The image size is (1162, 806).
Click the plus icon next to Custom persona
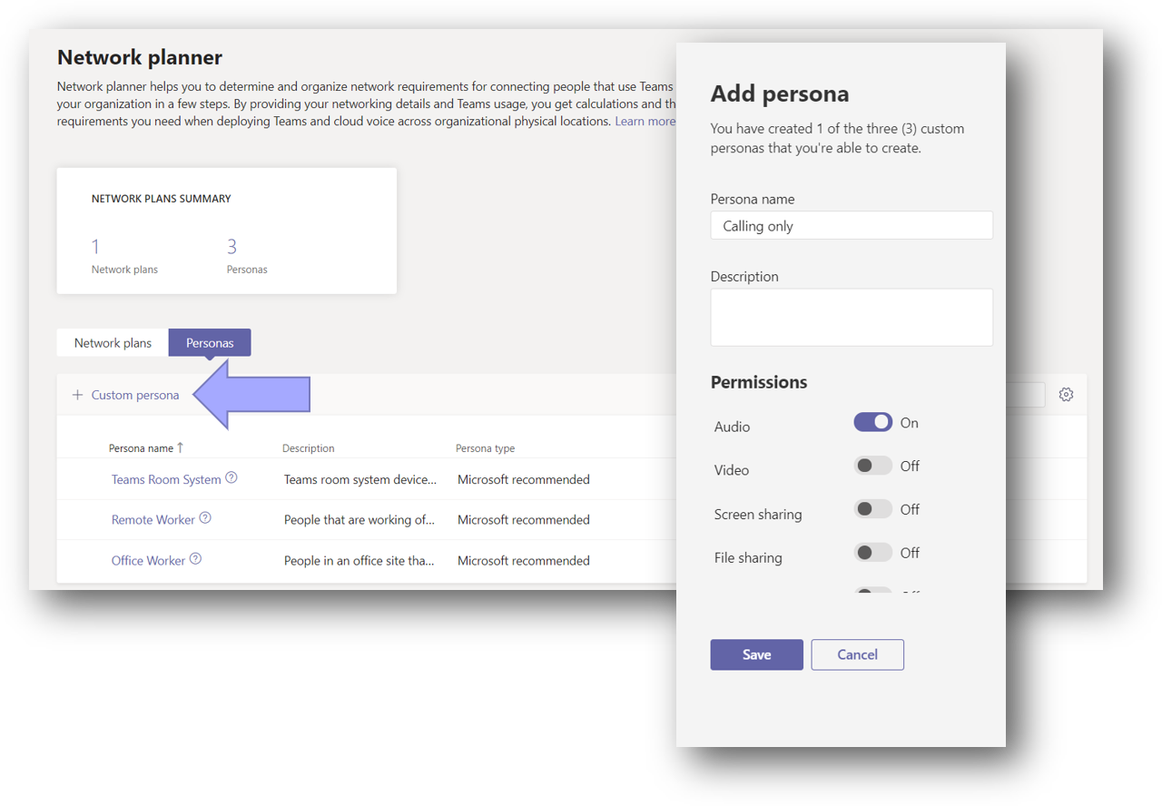pyautogui.click(x=77, y=395)
